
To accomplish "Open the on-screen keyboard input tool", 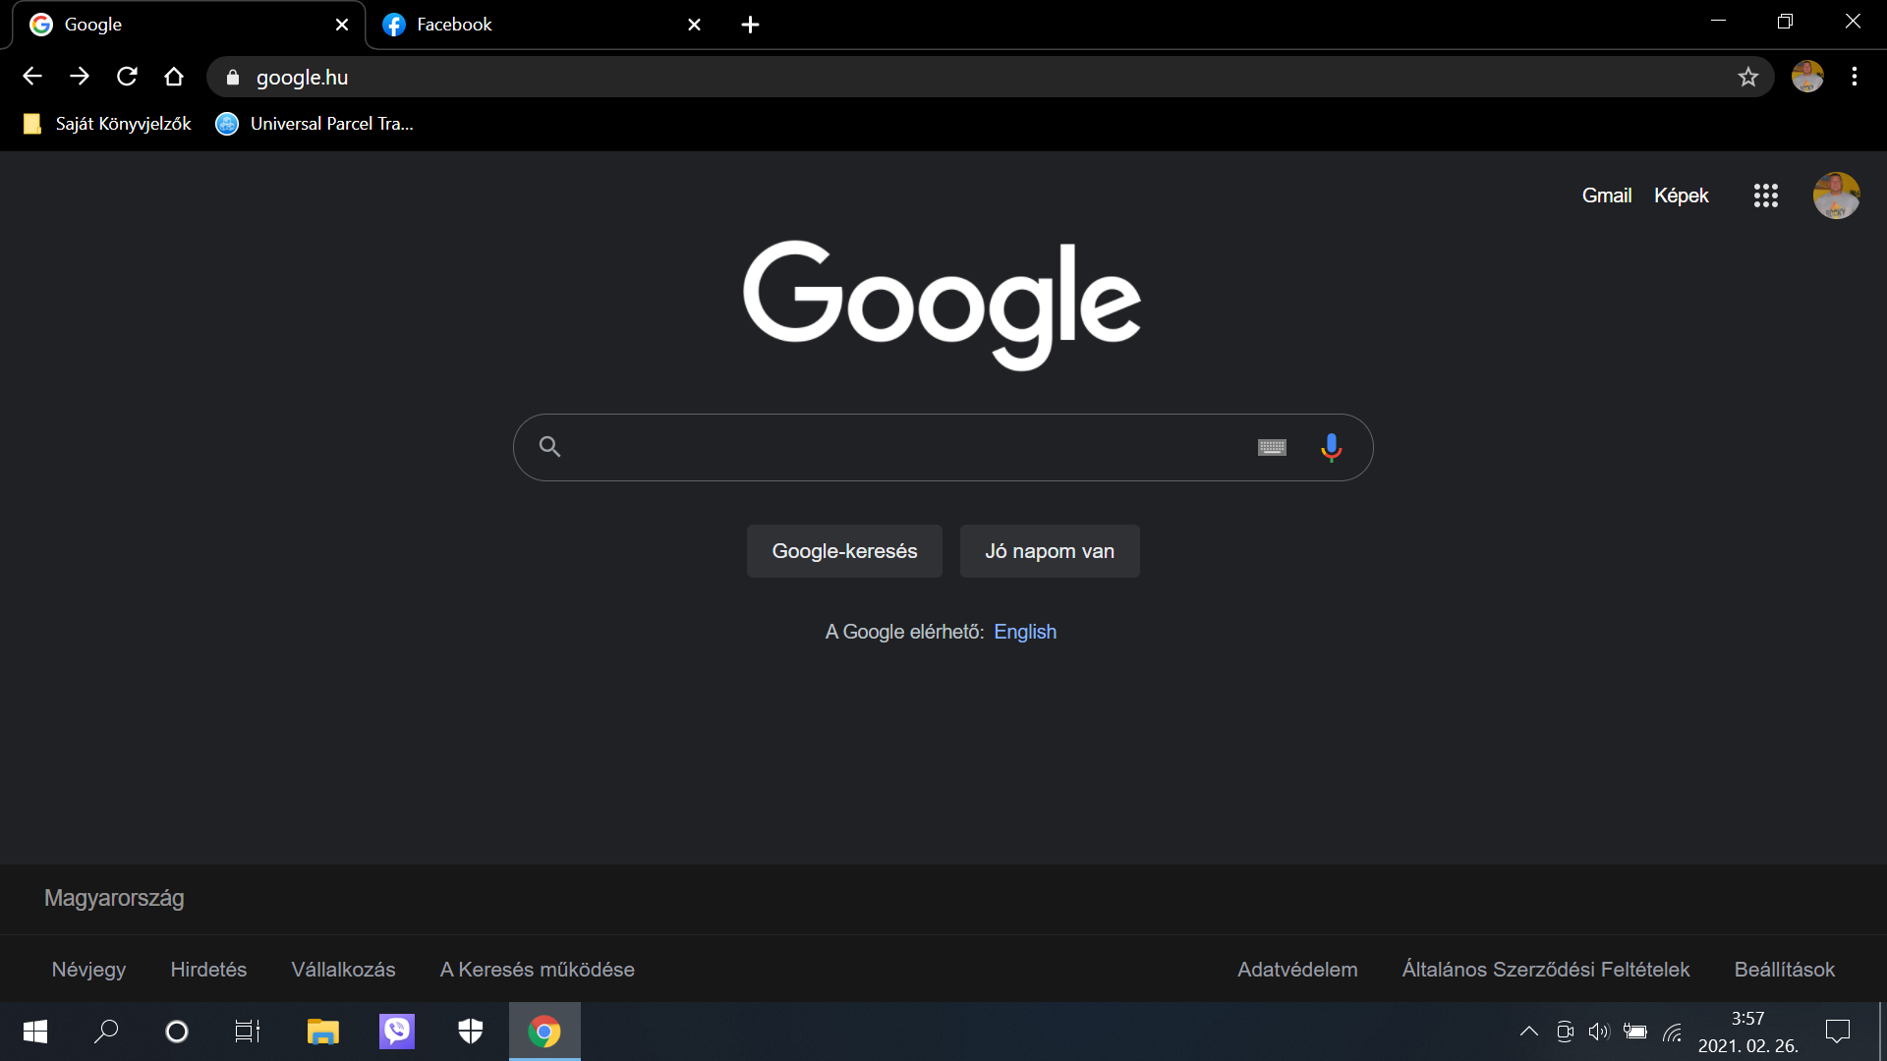I will (1272, 447).
